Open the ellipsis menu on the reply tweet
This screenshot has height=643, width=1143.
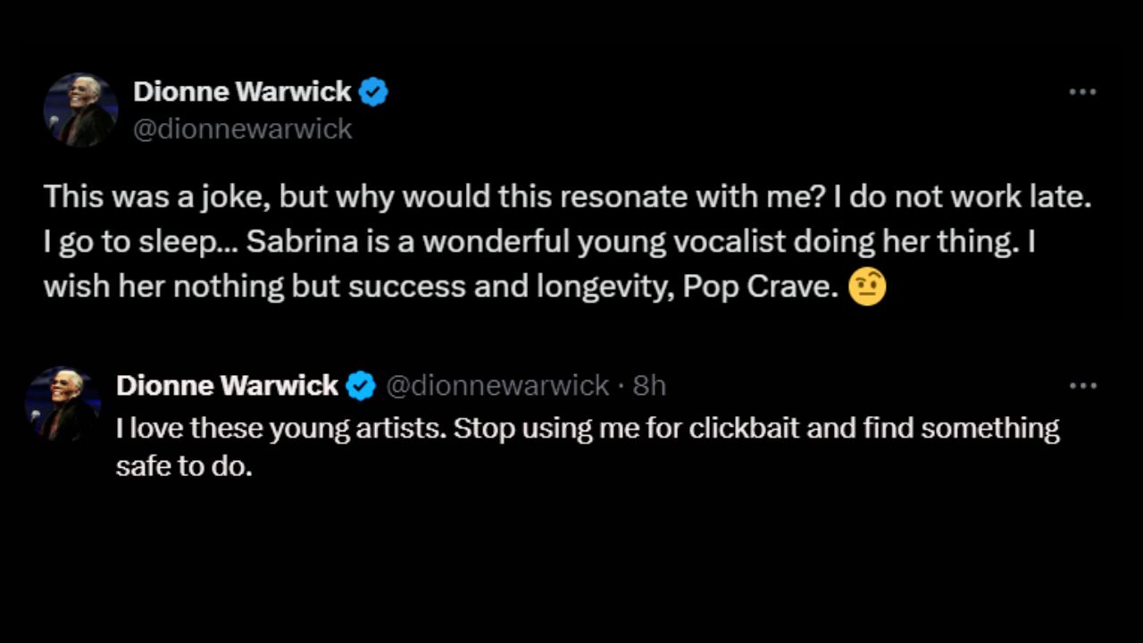(x=1082, y=385)
